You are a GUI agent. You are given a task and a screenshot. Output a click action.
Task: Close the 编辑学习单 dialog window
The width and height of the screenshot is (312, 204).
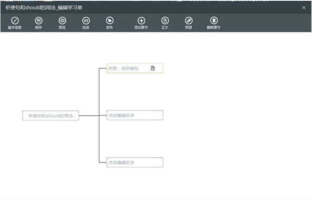pyautogui.click(x=304, y=7)
